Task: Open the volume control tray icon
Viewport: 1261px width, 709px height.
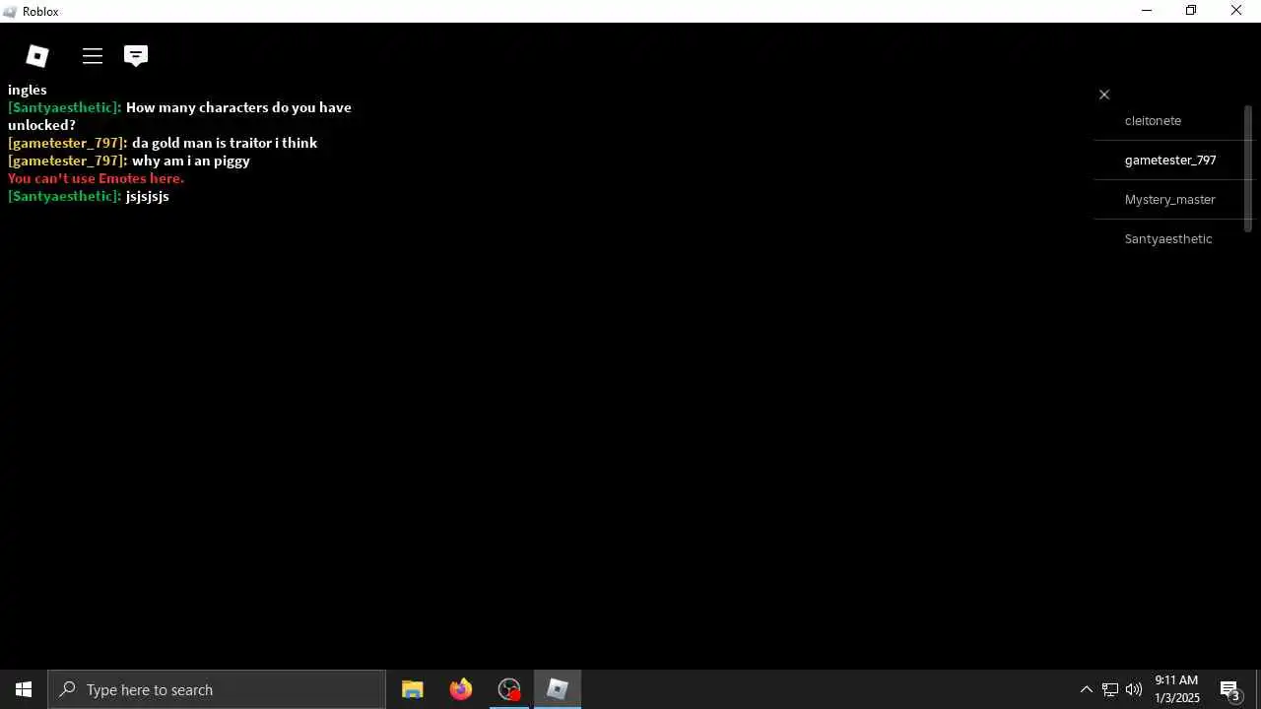Action: tap(1134, 689)
